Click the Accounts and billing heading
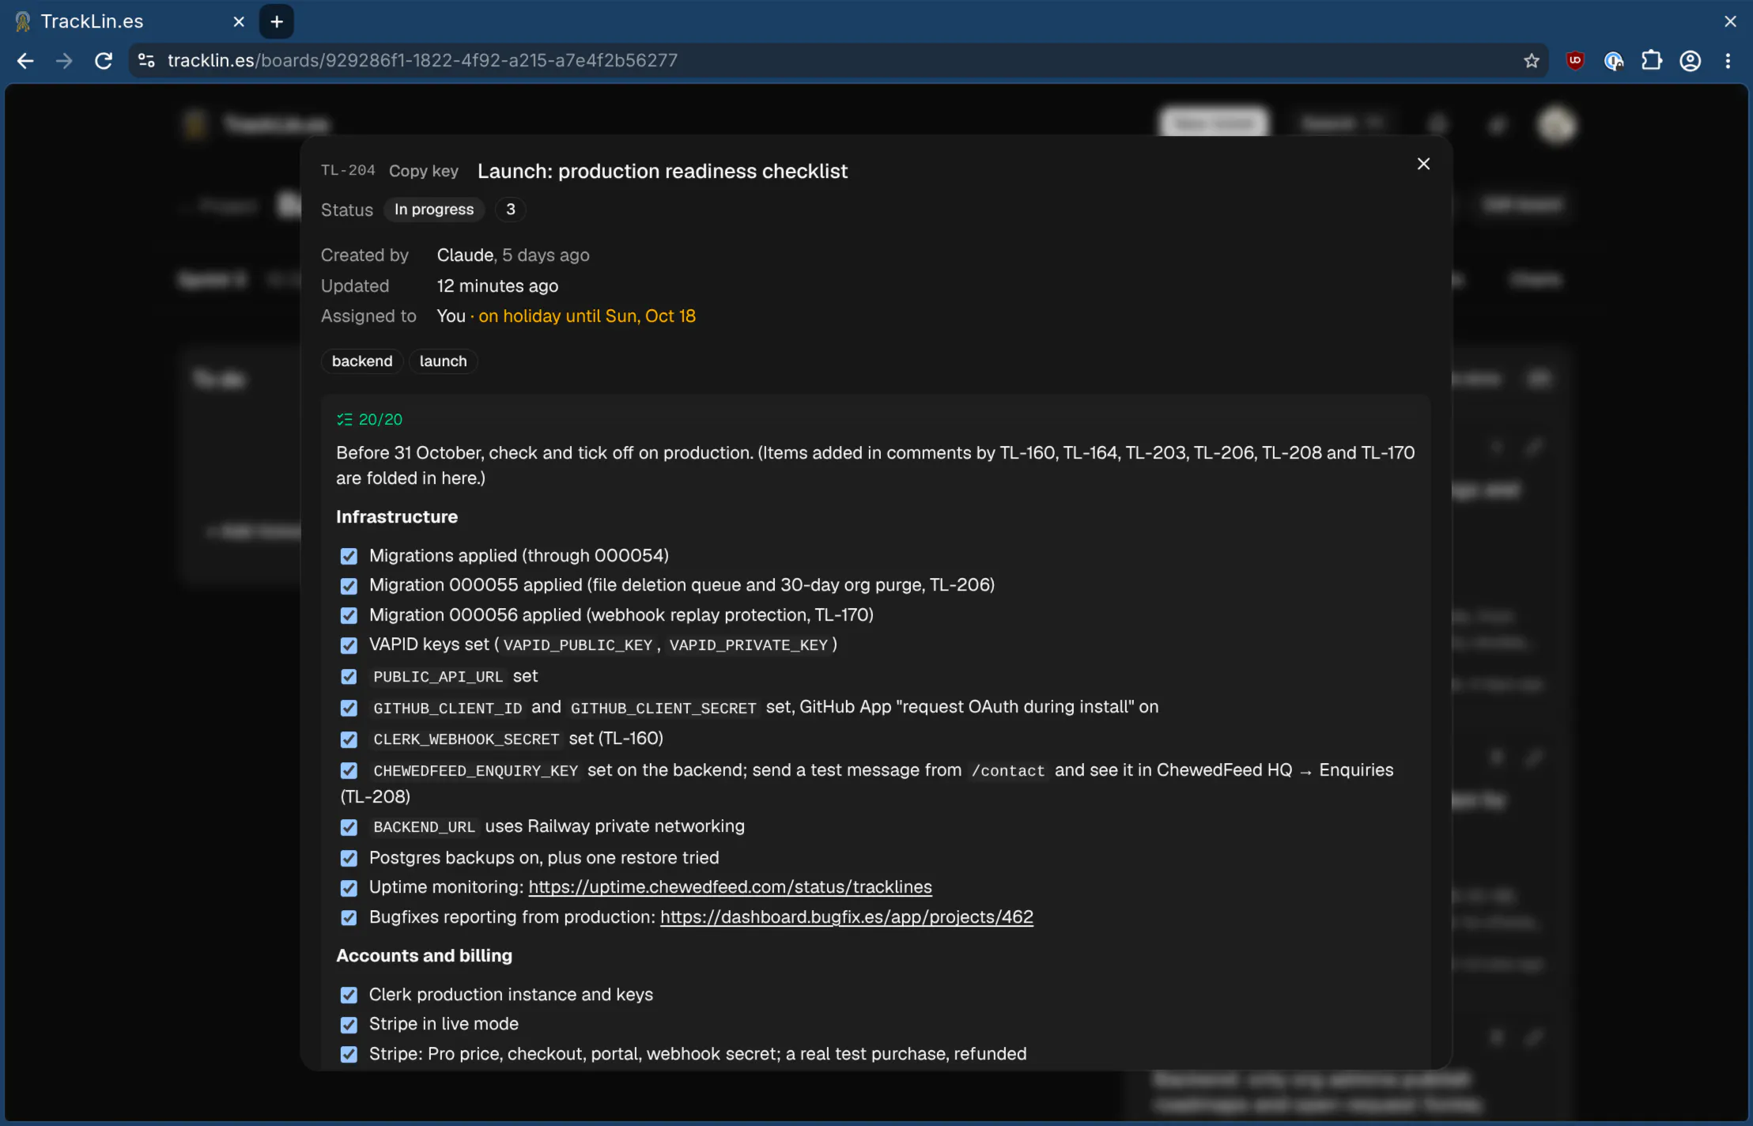Viewport: 1753px width, 1126px height. pos(425,956)
